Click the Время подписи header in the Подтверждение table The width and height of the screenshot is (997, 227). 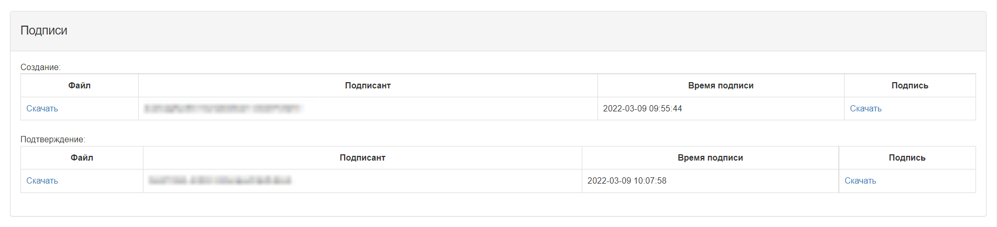click(710, 157)
